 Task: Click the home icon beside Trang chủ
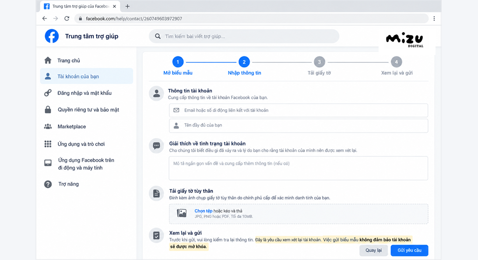(48, 60)
